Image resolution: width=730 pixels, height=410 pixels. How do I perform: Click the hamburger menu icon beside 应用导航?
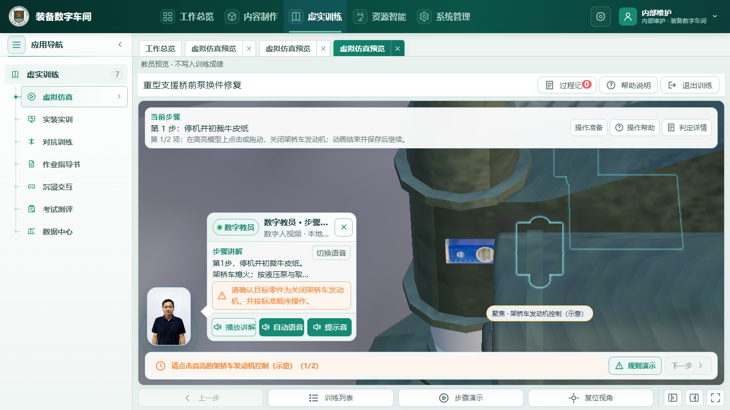(x=17, y=45)
